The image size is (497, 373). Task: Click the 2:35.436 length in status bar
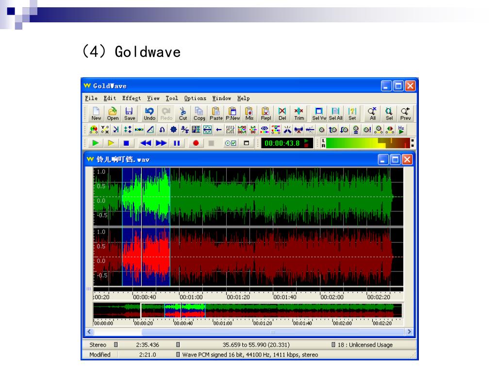point(148,345)
